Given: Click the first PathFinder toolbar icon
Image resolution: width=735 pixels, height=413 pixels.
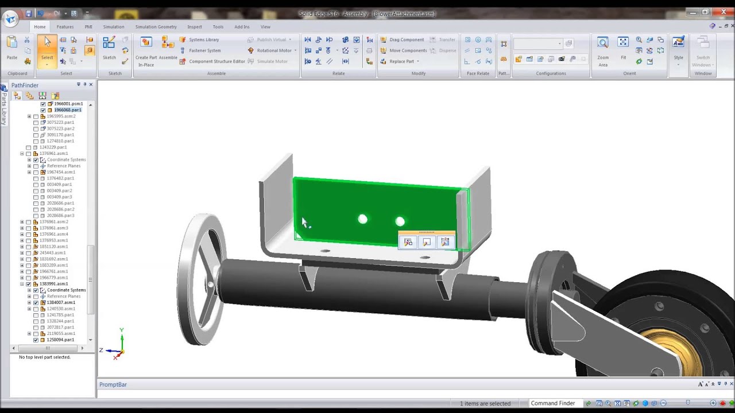Looking at the screenshot, I should (x=17, y=95).
